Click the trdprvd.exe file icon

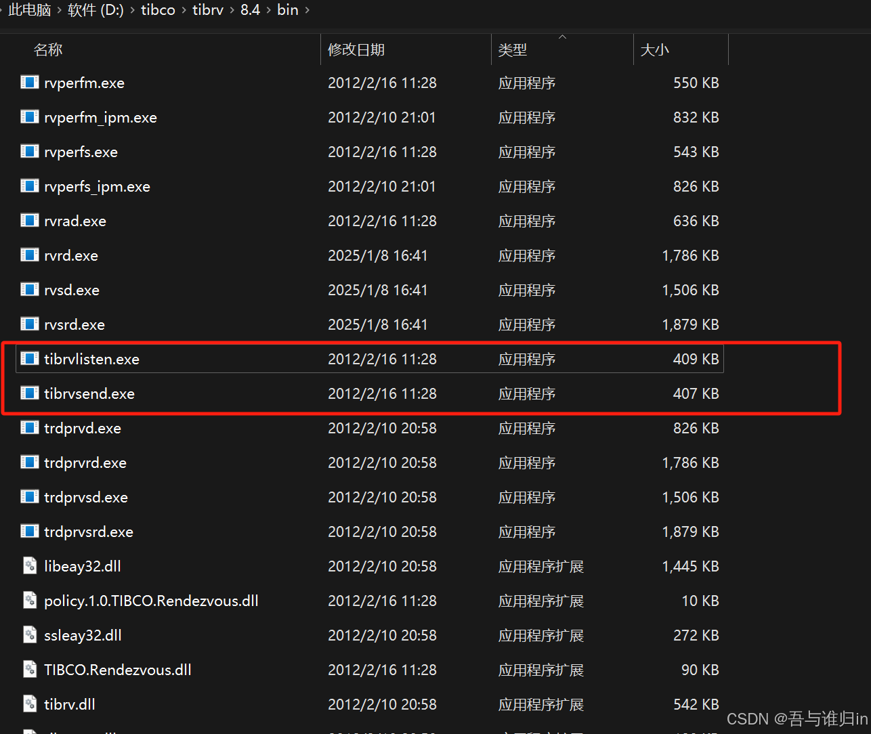click(x=30, y=427)
